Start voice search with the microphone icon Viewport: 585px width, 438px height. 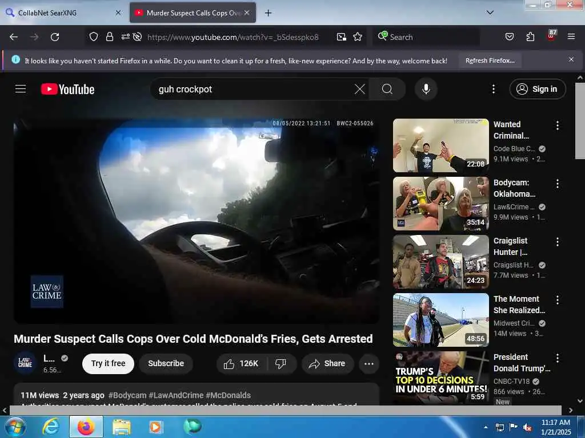point(426,89)
